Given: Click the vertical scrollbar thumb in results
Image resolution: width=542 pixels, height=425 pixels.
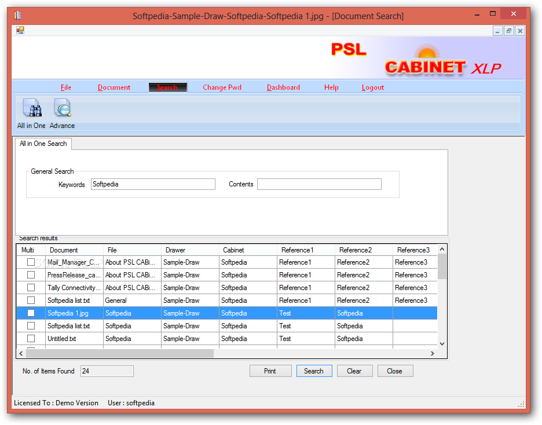Looking at the screenshot, I should [x=442, y=266].
